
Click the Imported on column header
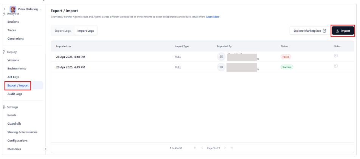(x=64, y=46)
